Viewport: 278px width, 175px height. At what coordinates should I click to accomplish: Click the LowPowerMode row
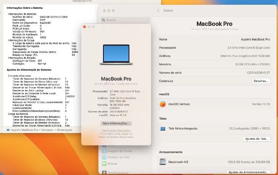pyautogui.click(x=40, y=108)
